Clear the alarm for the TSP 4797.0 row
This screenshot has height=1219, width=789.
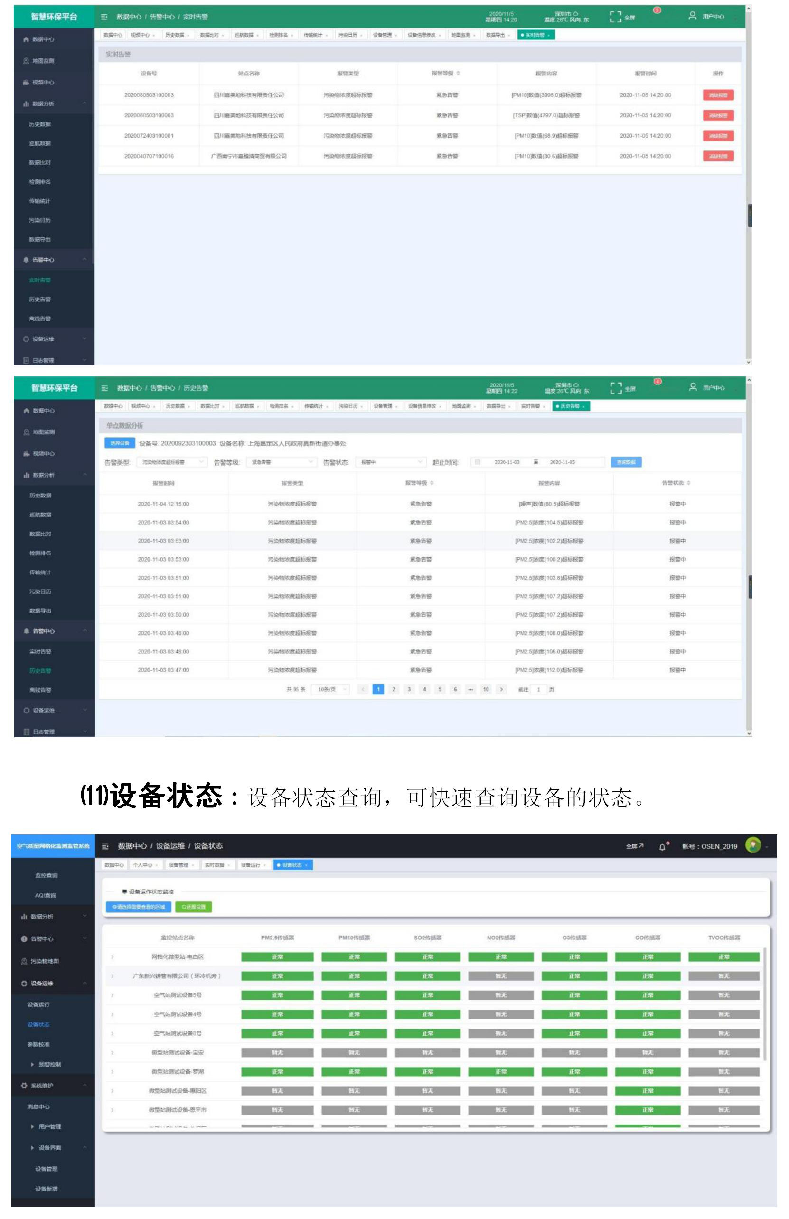(x=718, y=115)
